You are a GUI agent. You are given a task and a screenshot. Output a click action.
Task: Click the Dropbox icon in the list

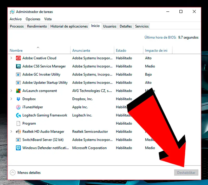pos(18,99)
